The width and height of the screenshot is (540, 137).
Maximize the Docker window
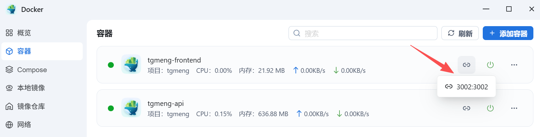509,9
